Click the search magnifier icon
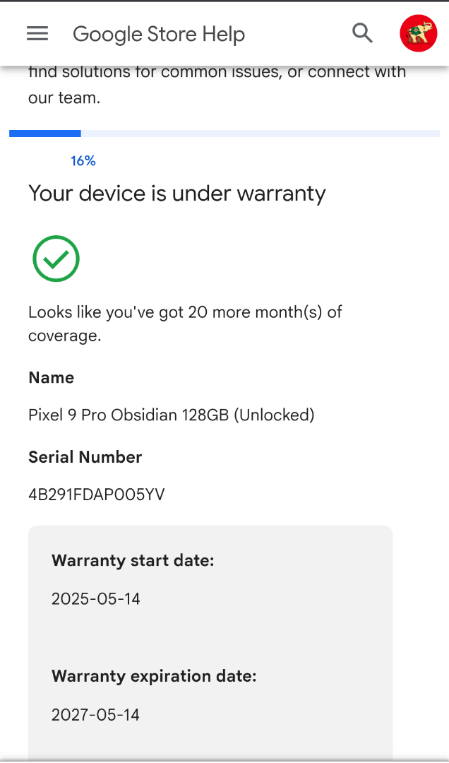This screenshot has height=763, width=449. pos(362,34)
